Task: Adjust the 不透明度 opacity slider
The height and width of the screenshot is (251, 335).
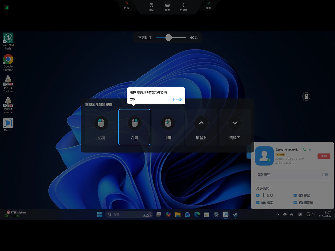Action: 169,38
